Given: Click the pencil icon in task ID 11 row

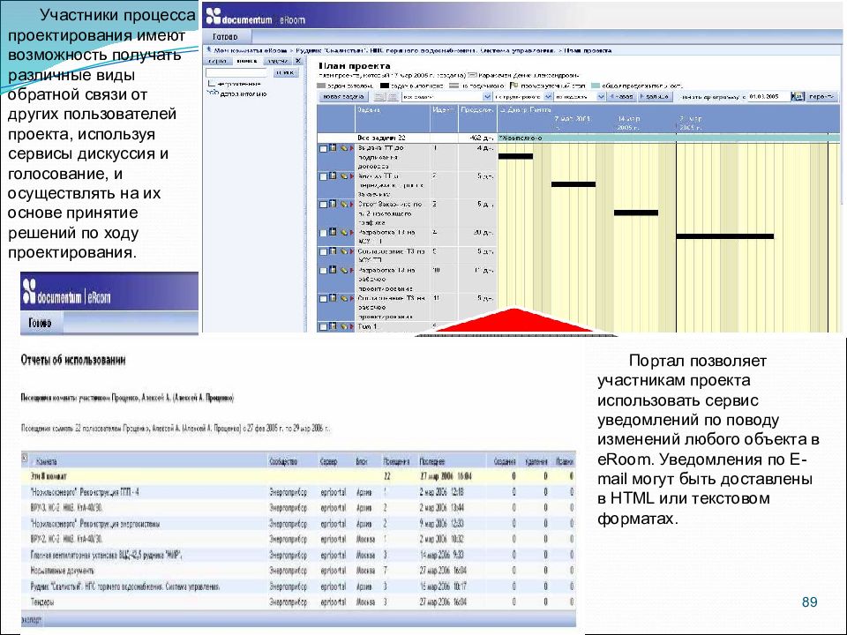Looking at the screenshot, I should click(342, 297).
